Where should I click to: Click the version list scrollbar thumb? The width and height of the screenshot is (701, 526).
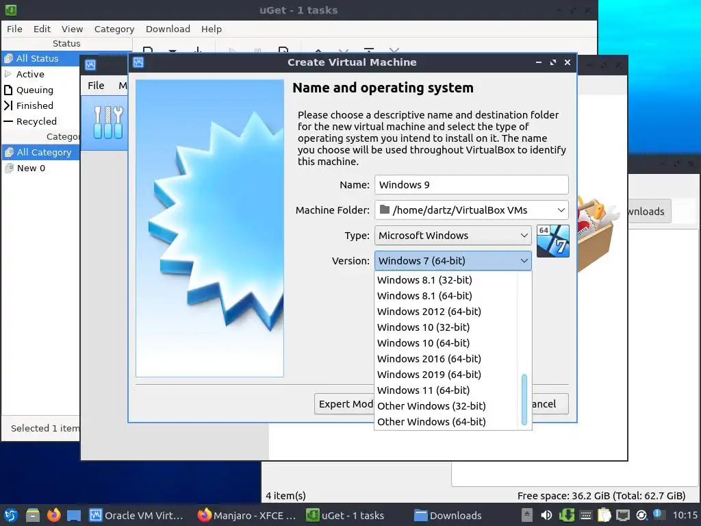coord(524,399)
